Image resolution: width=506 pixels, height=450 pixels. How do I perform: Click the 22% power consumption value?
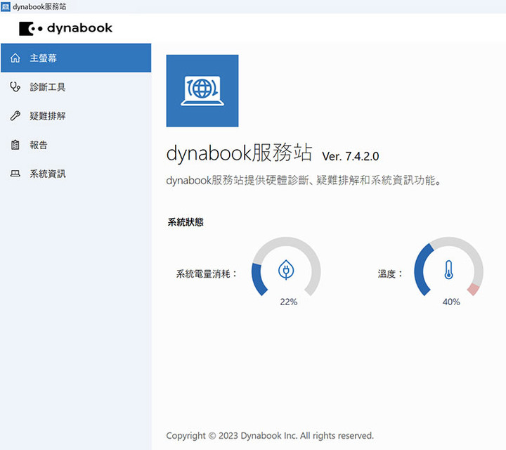289,302
